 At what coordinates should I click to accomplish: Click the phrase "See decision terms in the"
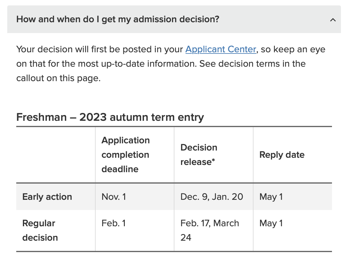tap(253, 64)
